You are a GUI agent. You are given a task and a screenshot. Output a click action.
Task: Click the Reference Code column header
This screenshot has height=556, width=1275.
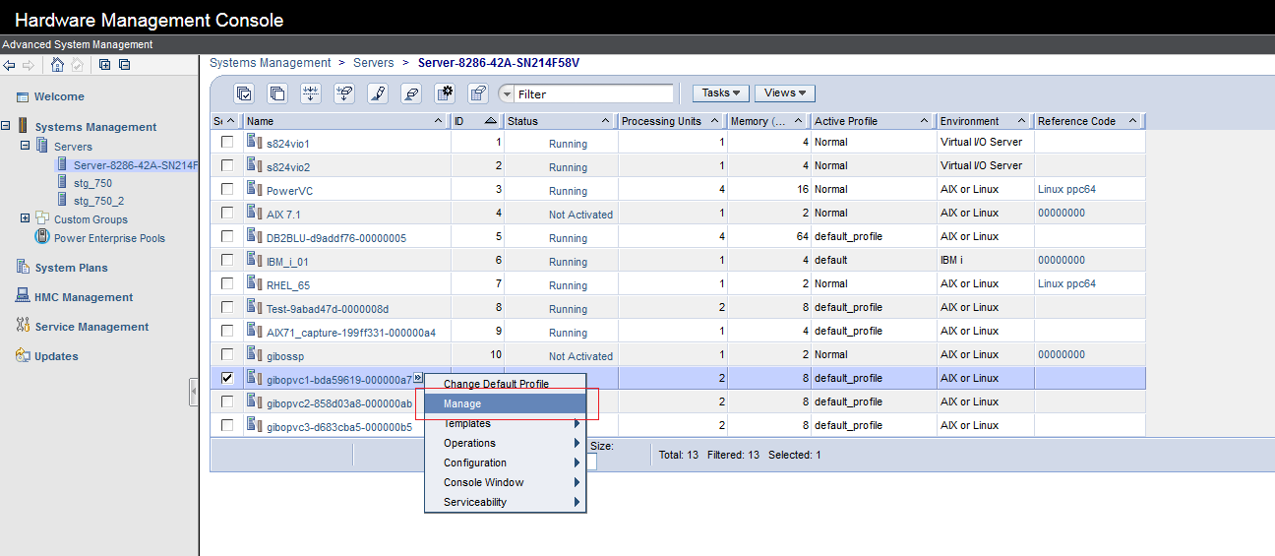pos(1089,121)
